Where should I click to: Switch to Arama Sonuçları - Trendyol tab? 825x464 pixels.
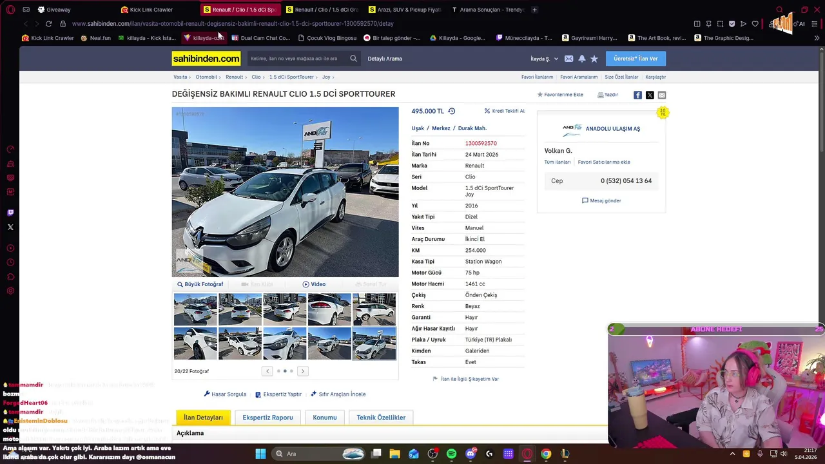click(x=489, y=10)
